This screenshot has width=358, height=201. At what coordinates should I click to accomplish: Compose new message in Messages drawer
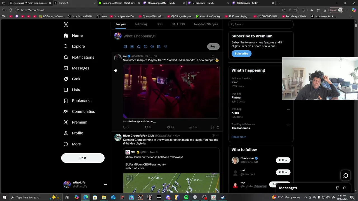[338, 188]
